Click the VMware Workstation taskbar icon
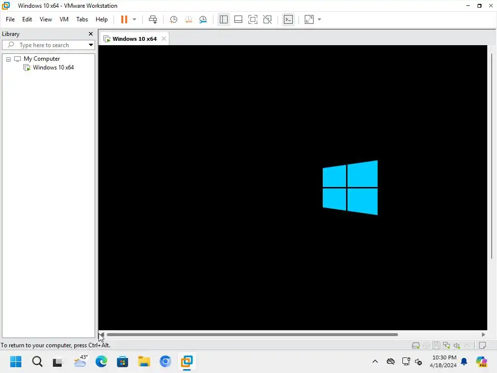The width and height of the screenshot is (497, 373). pos(187,361)
